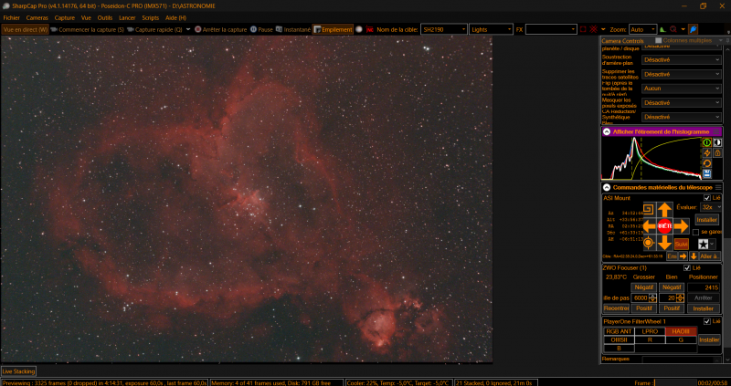Click the Recentrer focuser button
Viewport: 731px width, 386px height.
pyautogui.click(x=616, y=308)
